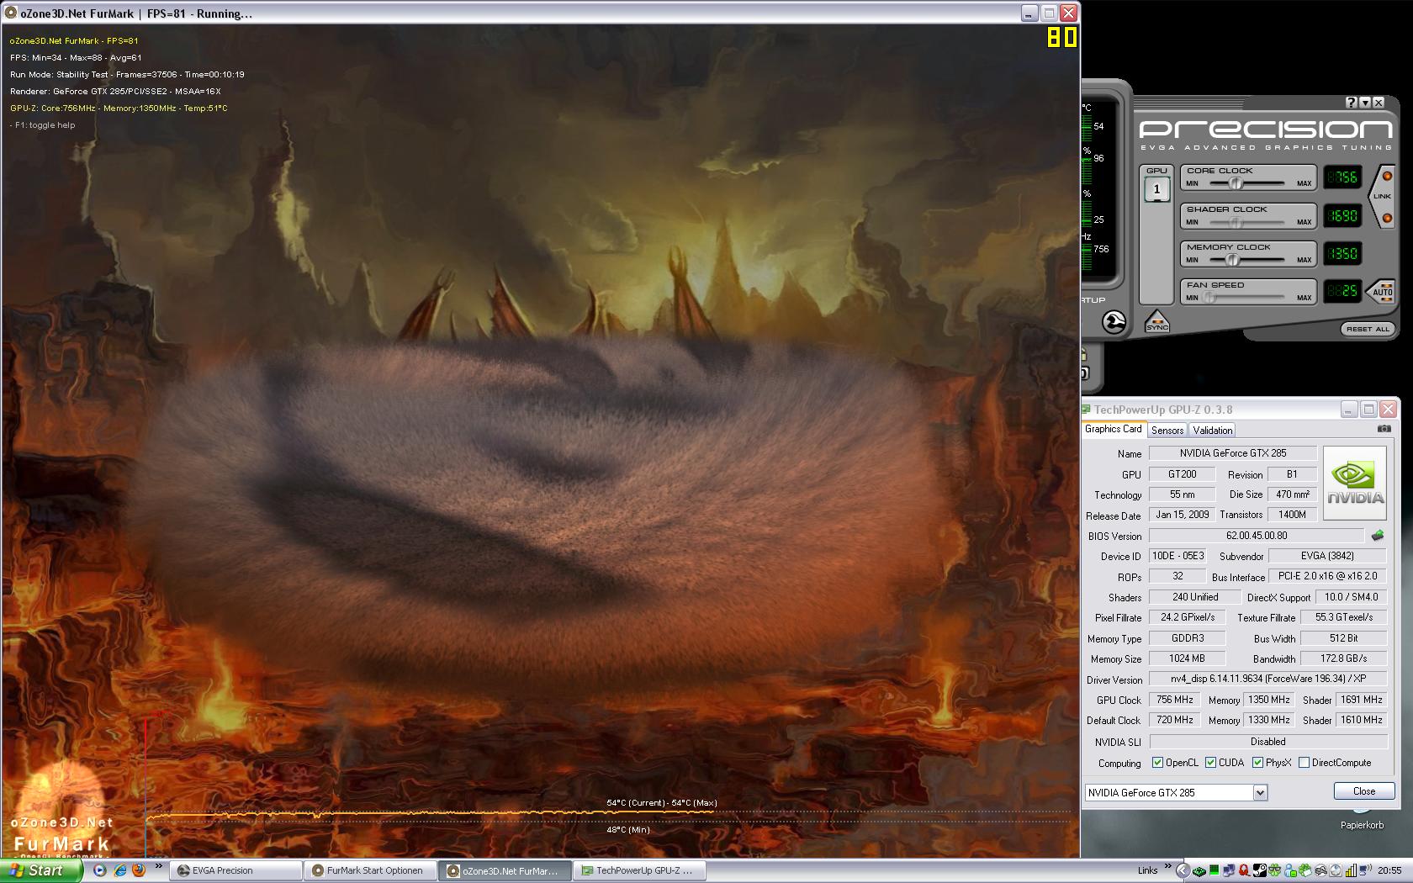Switch to TechPowerUp GPU-Z taskbar button
1413x883 pixels.
639,870
